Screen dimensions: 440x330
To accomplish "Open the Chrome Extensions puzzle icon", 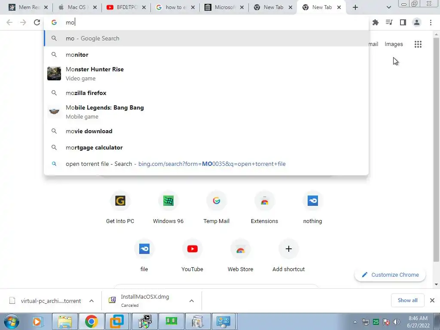I will (376, 22).
